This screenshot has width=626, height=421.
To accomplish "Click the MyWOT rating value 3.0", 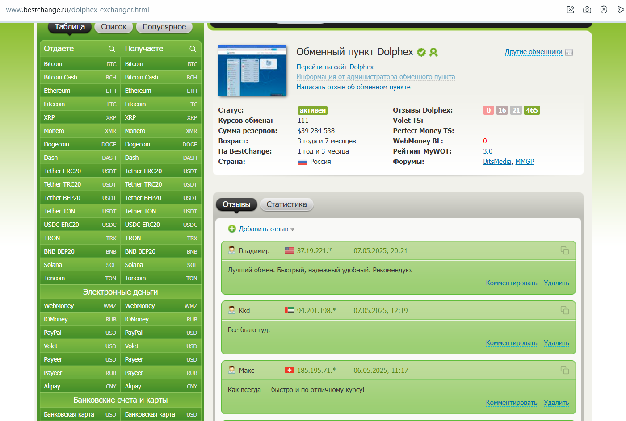I will [487, 151].
